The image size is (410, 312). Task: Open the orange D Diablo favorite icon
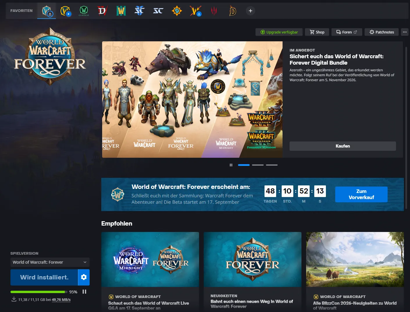click(233, 11)
